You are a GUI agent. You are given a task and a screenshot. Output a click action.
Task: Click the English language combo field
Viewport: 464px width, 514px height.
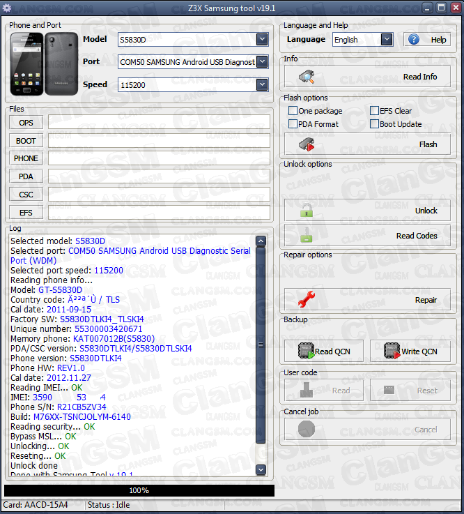[x=362, y=40]
